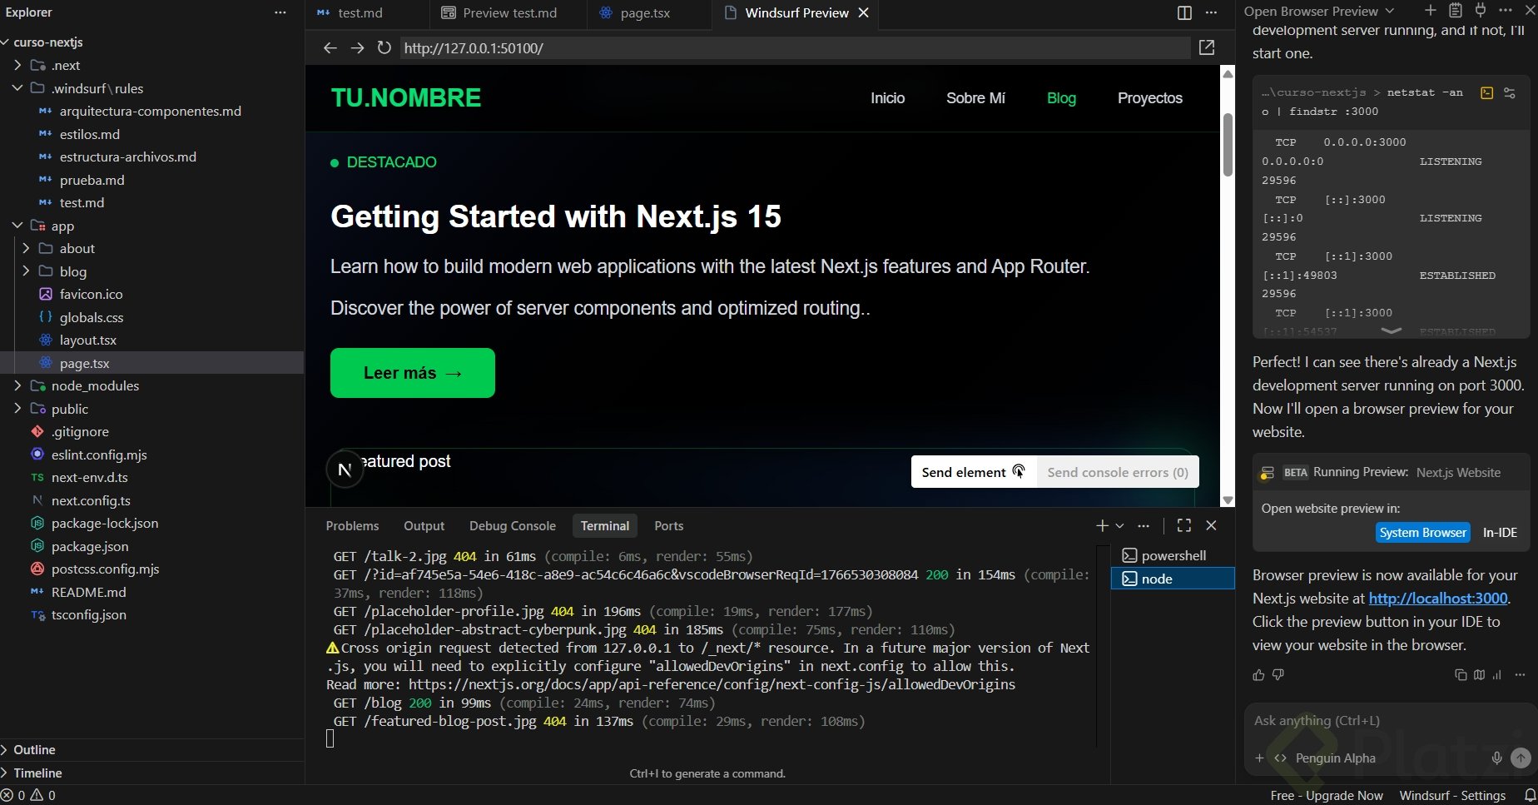
Task: Open the plug-ins icon in chat header
Action: point(1480,11)
